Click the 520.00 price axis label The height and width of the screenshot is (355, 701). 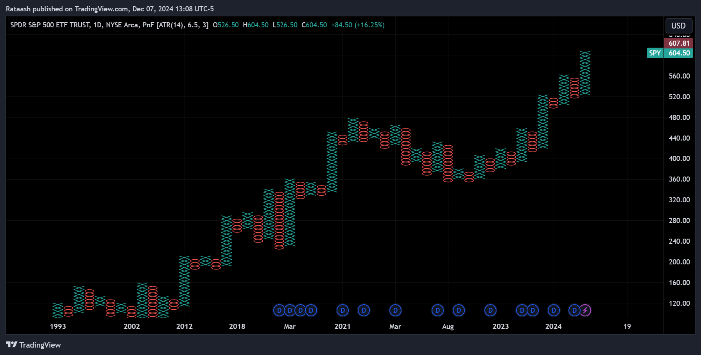coord(679,97)
